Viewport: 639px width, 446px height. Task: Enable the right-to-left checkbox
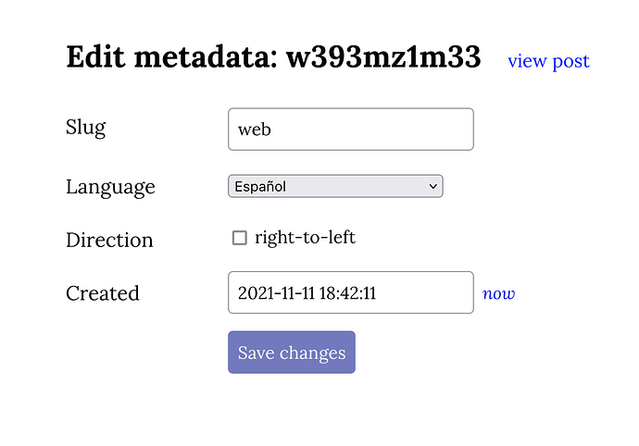coord(240,238)
